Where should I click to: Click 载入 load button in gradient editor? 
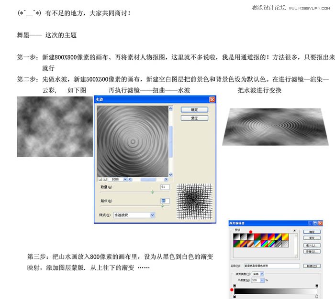tap(312, 245)
